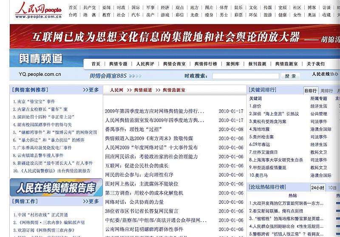This screenshot has width=340, height=237.
Task: Click date 2010-01-08 beside 番禺事件
Action: coord(231,129)
